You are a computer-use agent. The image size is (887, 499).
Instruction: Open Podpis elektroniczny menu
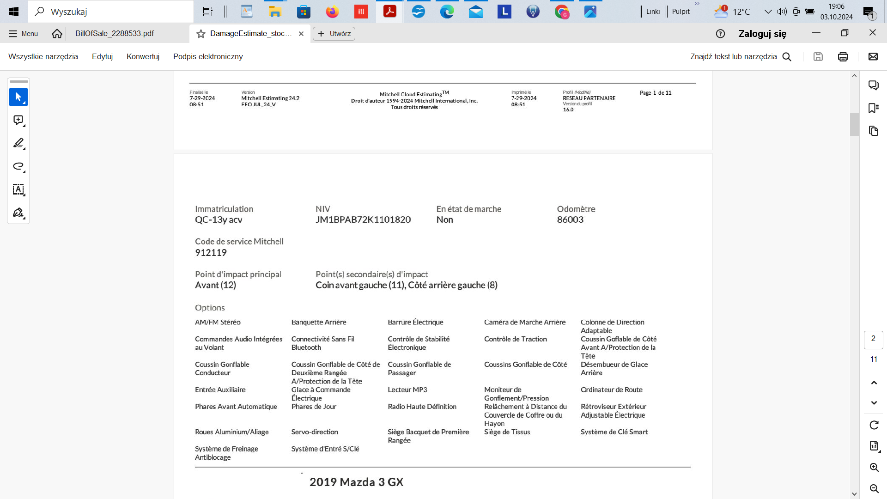tap(208, 56)
